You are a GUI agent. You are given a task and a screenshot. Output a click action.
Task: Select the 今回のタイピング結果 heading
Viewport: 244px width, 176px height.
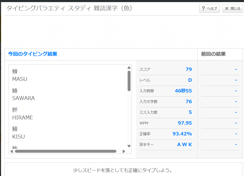(33, 54)
